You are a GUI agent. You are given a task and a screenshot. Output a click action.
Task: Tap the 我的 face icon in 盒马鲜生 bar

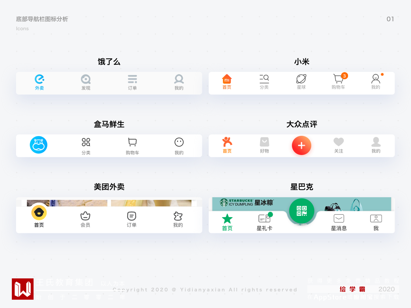(179, 142)
